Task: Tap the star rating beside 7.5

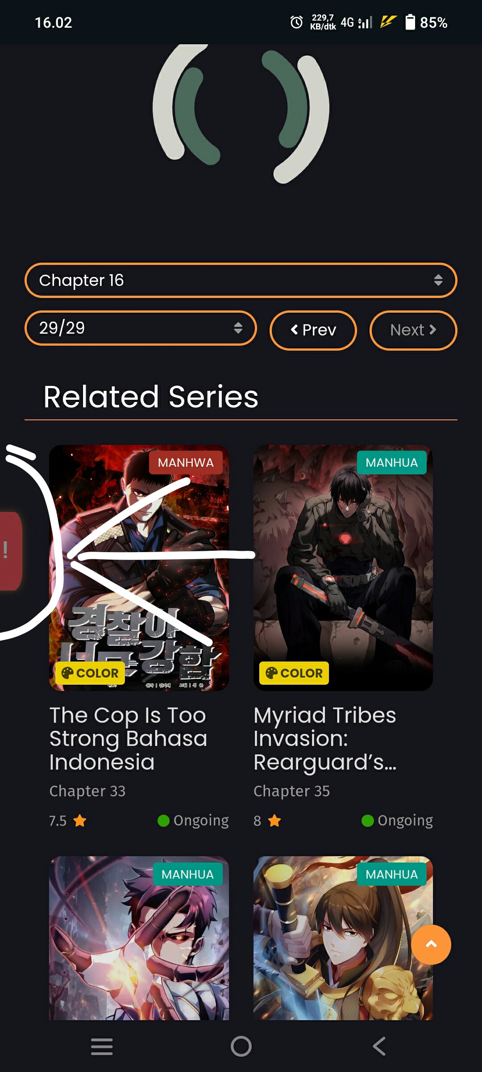Action: [80, 821]
